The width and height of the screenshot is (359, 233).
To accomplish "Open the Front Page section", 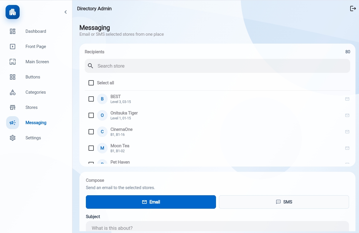I will point(36,47).
